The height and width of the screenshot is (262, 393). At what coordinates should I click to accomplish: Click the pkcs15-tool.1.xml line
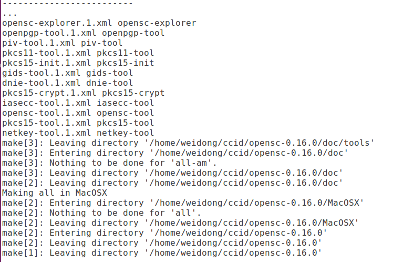point(78,123)
